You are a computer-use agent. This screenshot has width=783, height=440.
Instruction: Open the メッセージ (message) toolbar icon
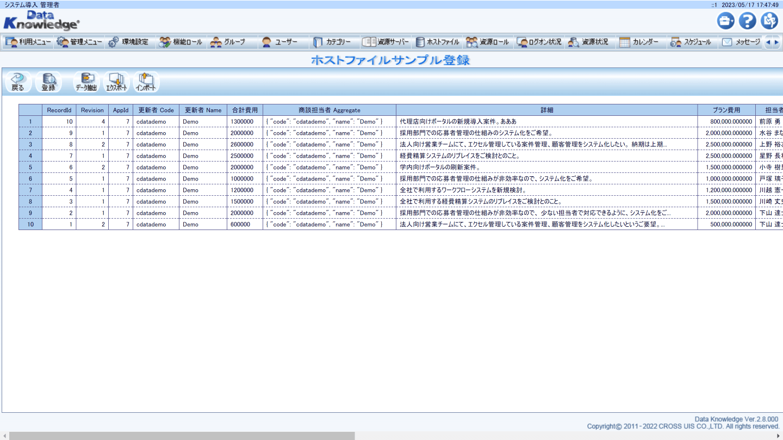(741, 41)
